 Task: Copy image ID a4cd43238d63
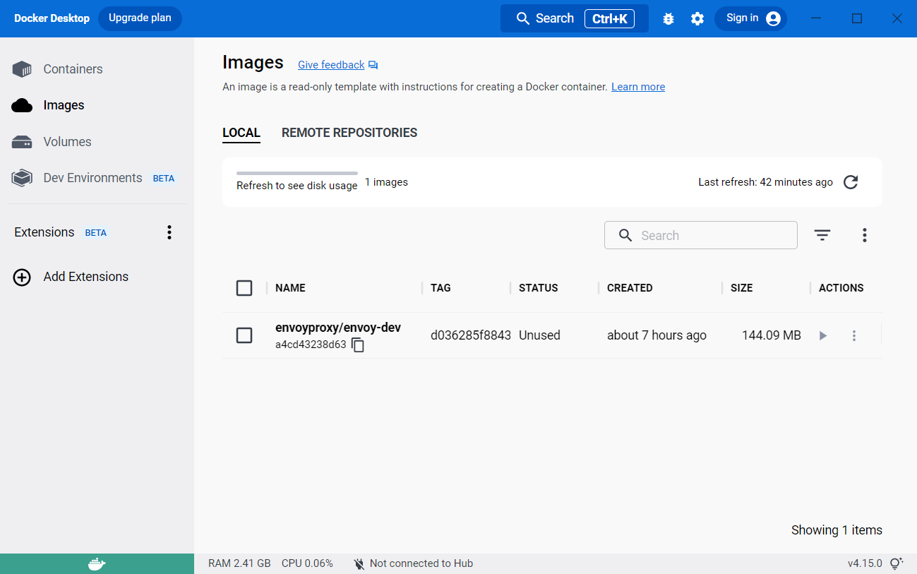358,345
